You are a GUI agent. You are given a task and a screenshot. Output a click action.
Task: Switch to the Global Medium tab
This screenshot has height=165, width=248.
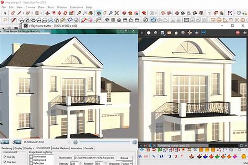click(60, 148)
